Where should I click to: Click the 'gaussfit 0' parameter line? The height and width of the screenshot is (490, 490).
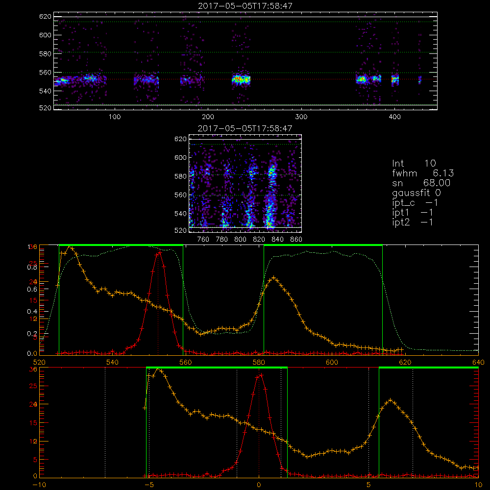(416, 193)
